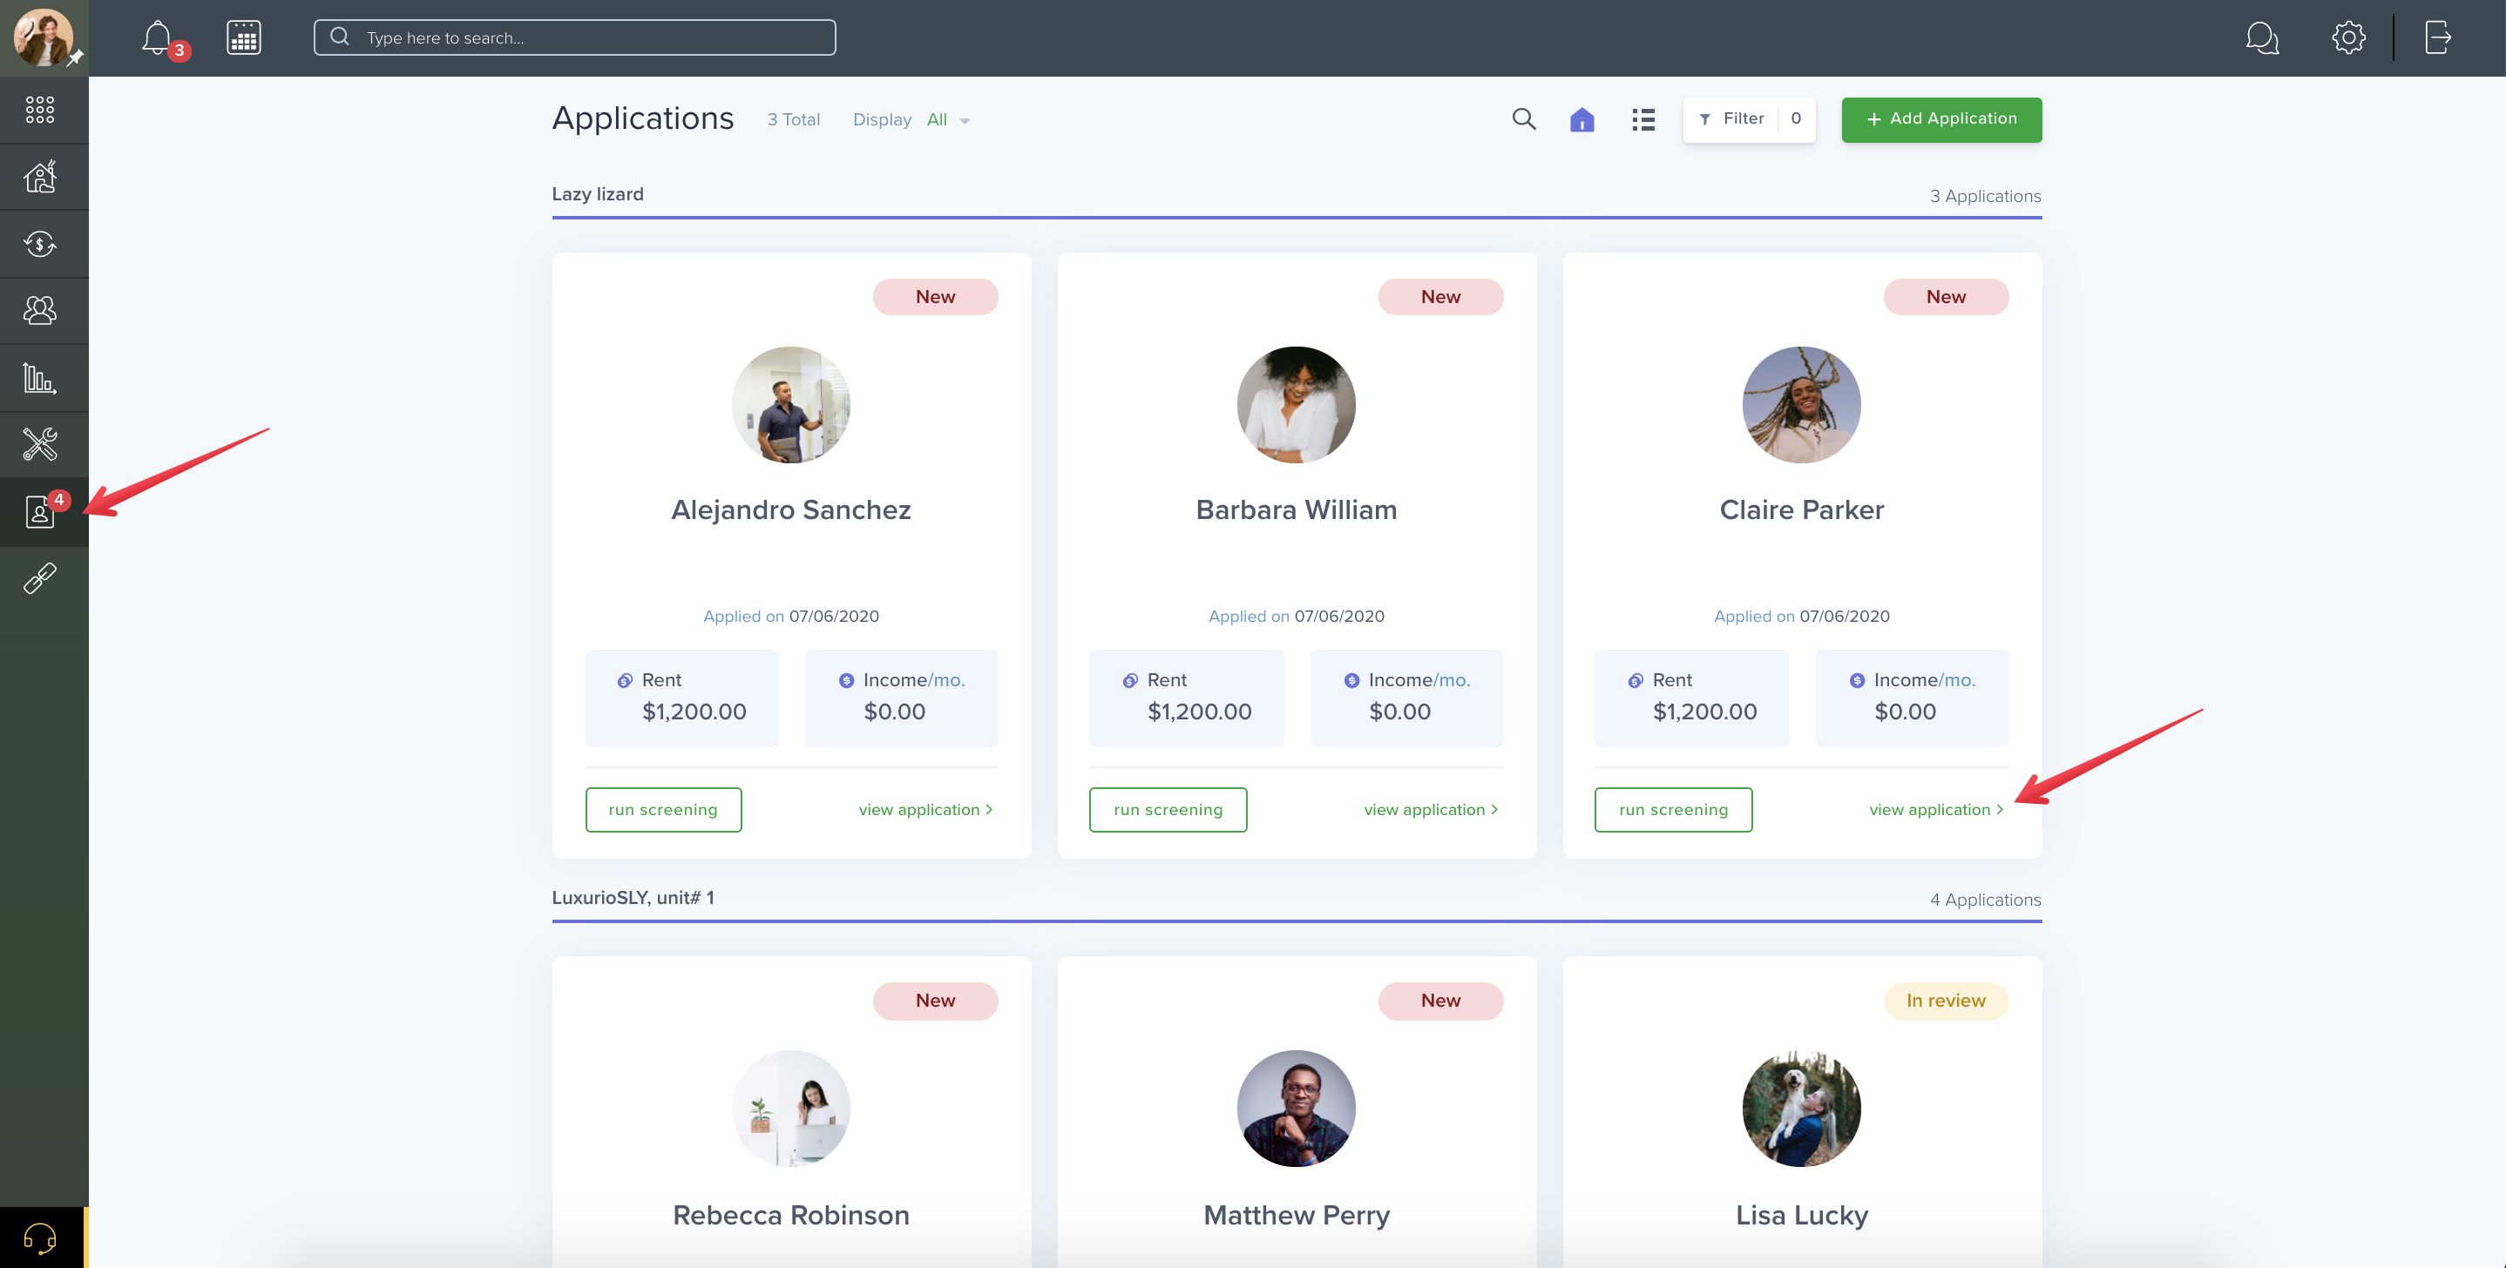
Task: Click the name Barbara William
Action: tap(1296, 509)
